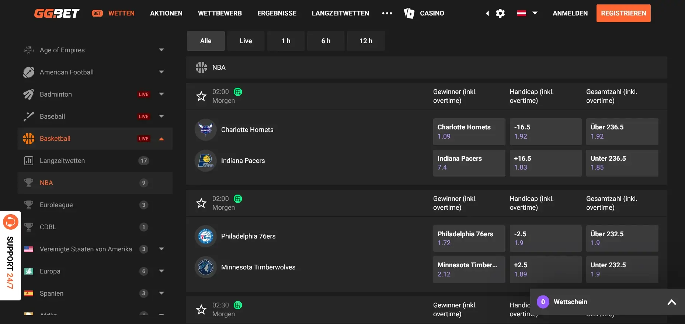This screenshot has height=324, width=685.
Task: Open the three-dots more menu
Action: click(x=387, y=13)
